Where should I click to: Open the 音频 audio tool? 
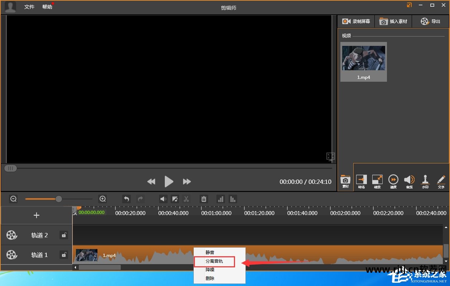click(409, 182)
